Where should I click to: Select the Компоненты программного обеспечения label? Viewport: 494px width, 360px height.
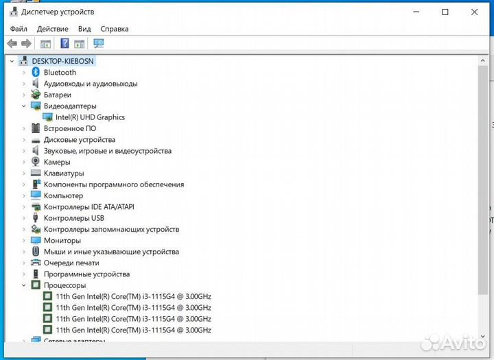[114, 184]
